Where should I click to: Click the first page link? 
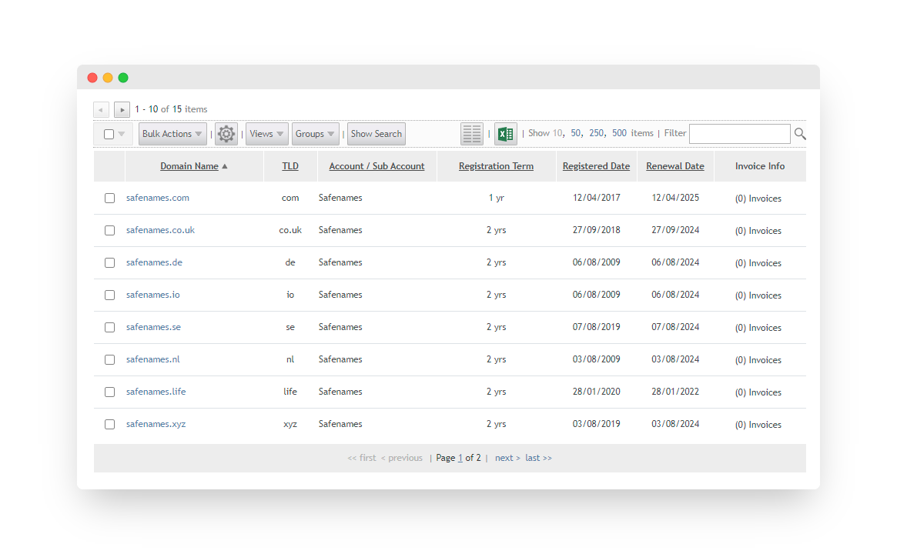tap(362, 458)
